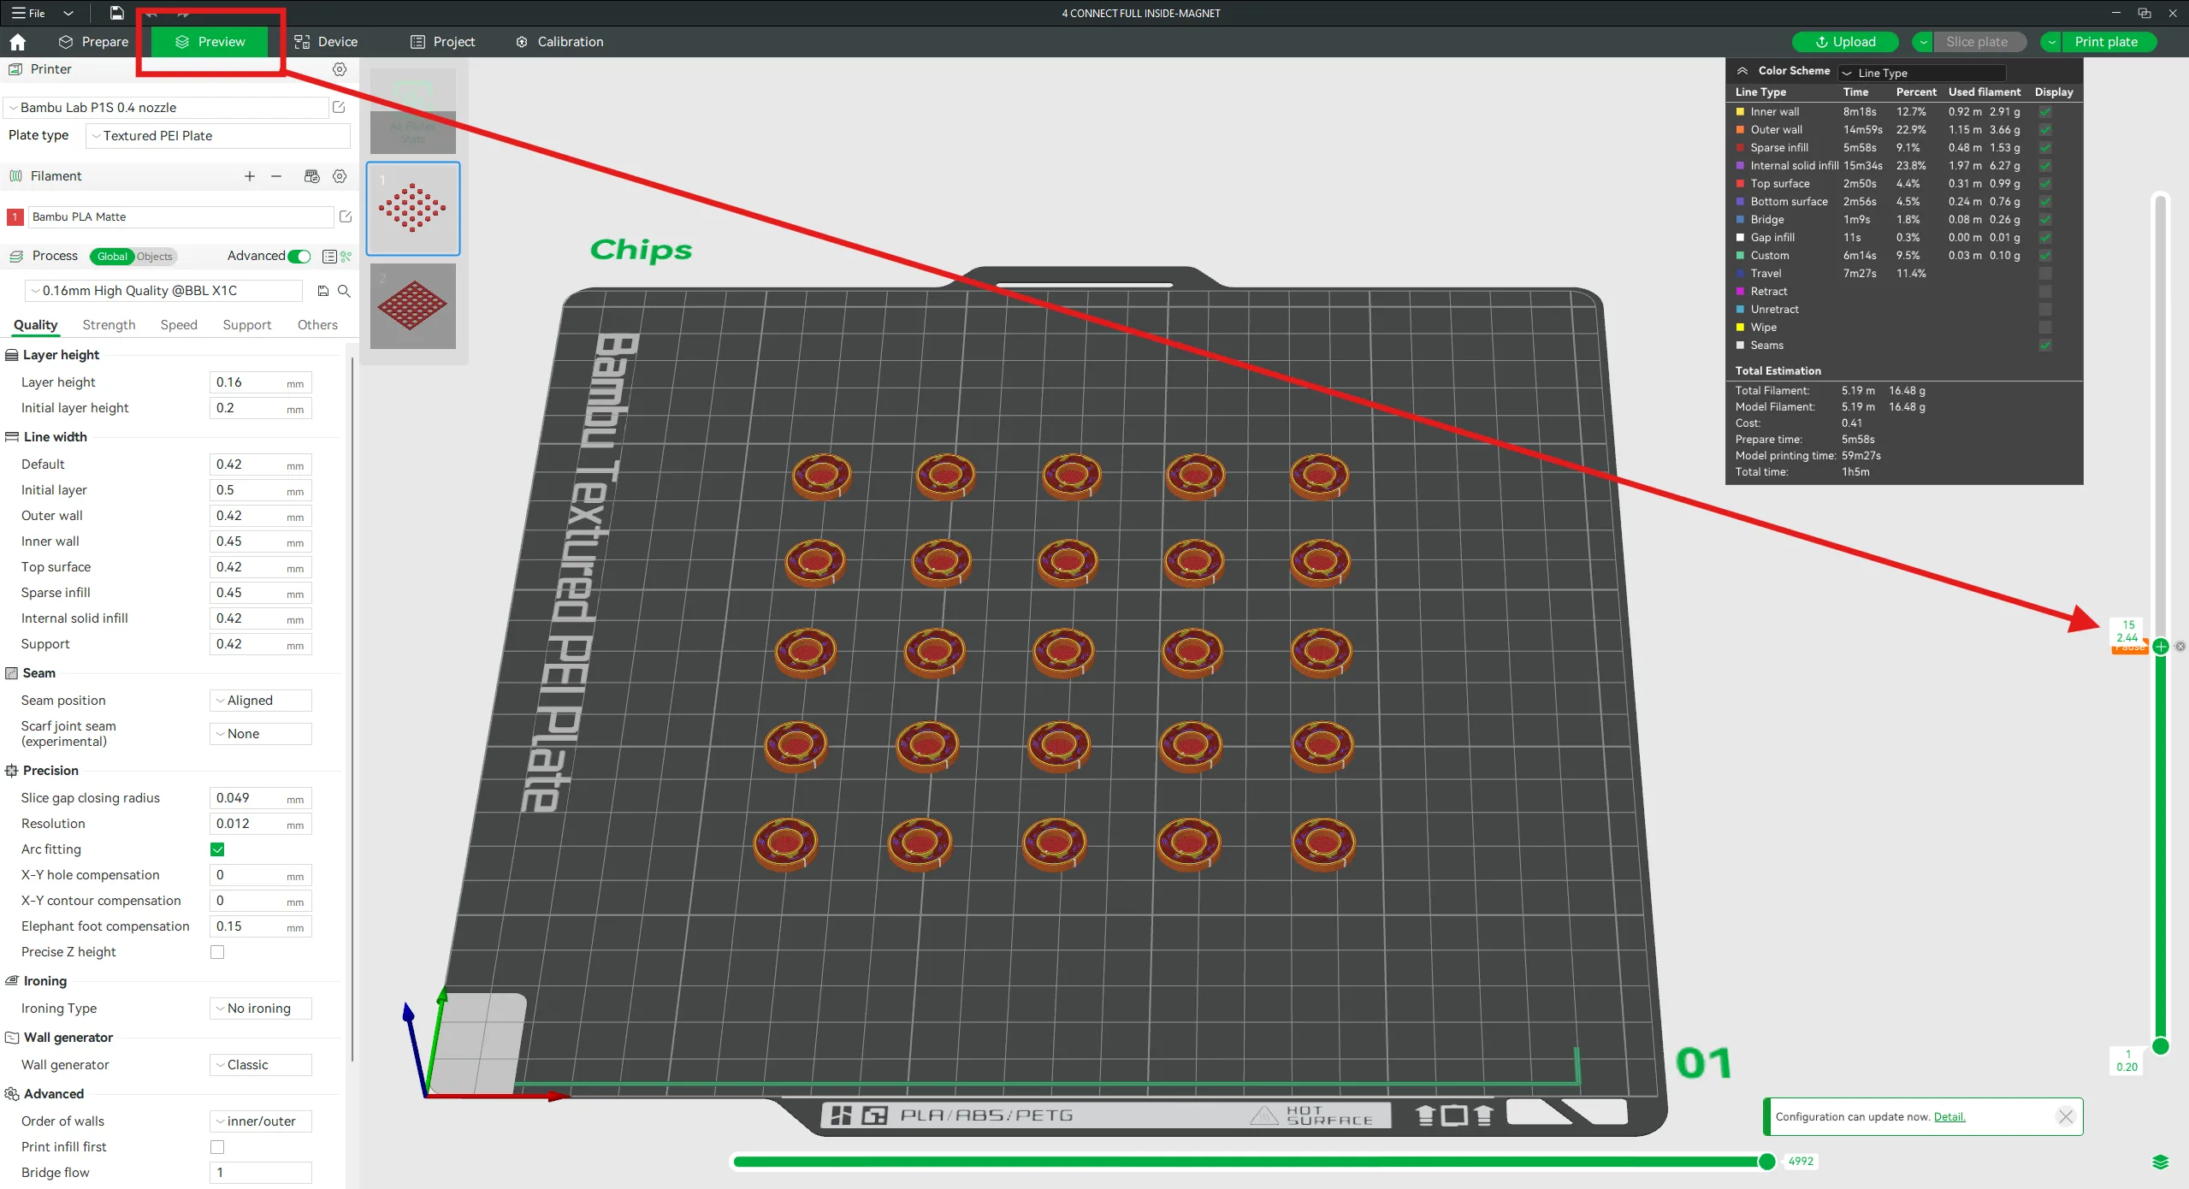Select the Speed settings tab
2189x1189 pixels.
point(179,325)
